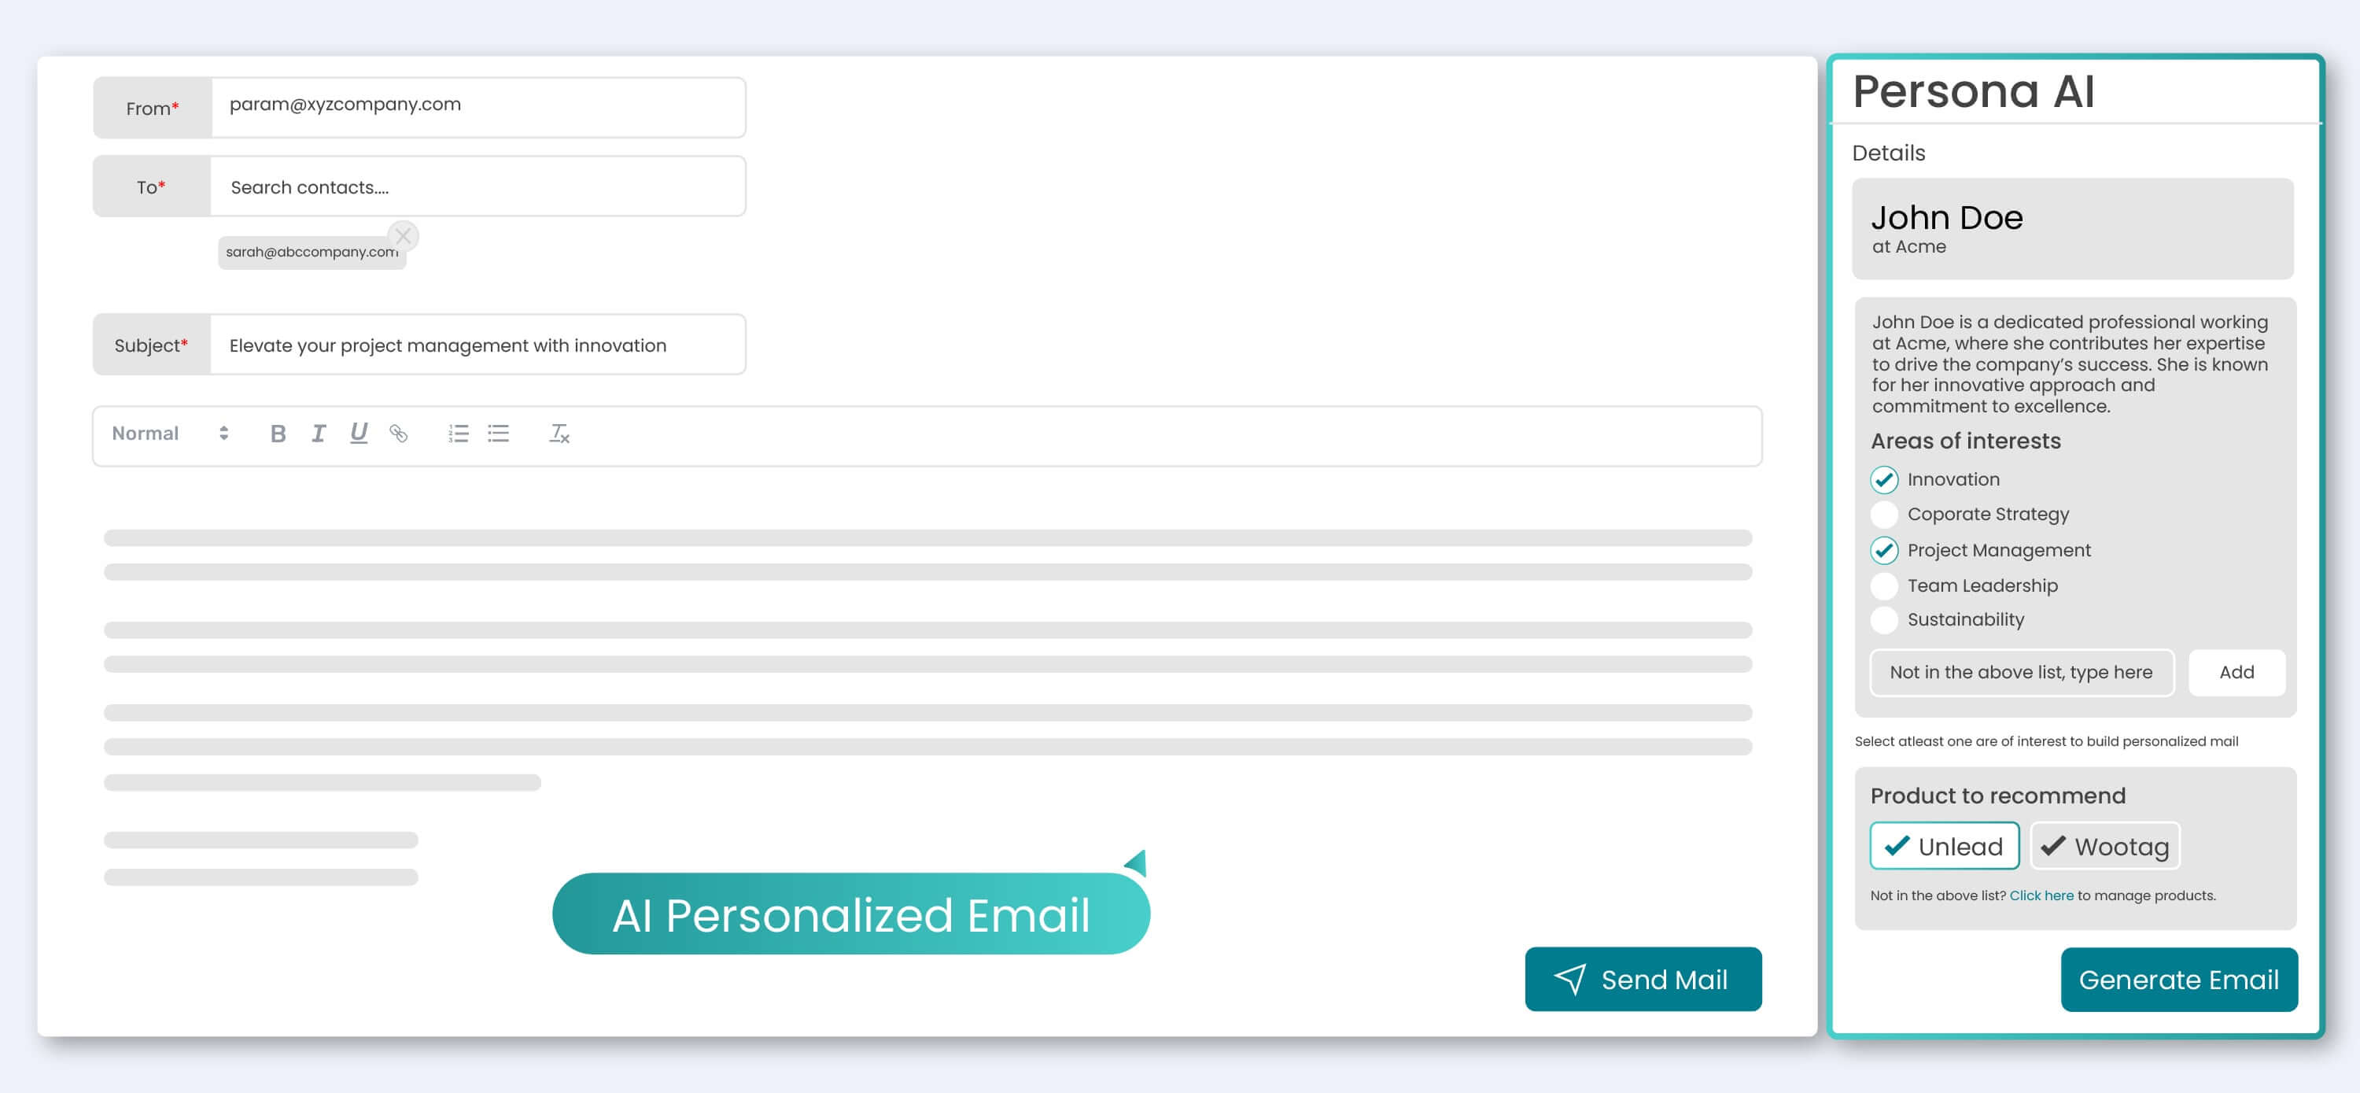Focus the Search contacts To field
2360x1093 pixels.
[x=477, y=187]
